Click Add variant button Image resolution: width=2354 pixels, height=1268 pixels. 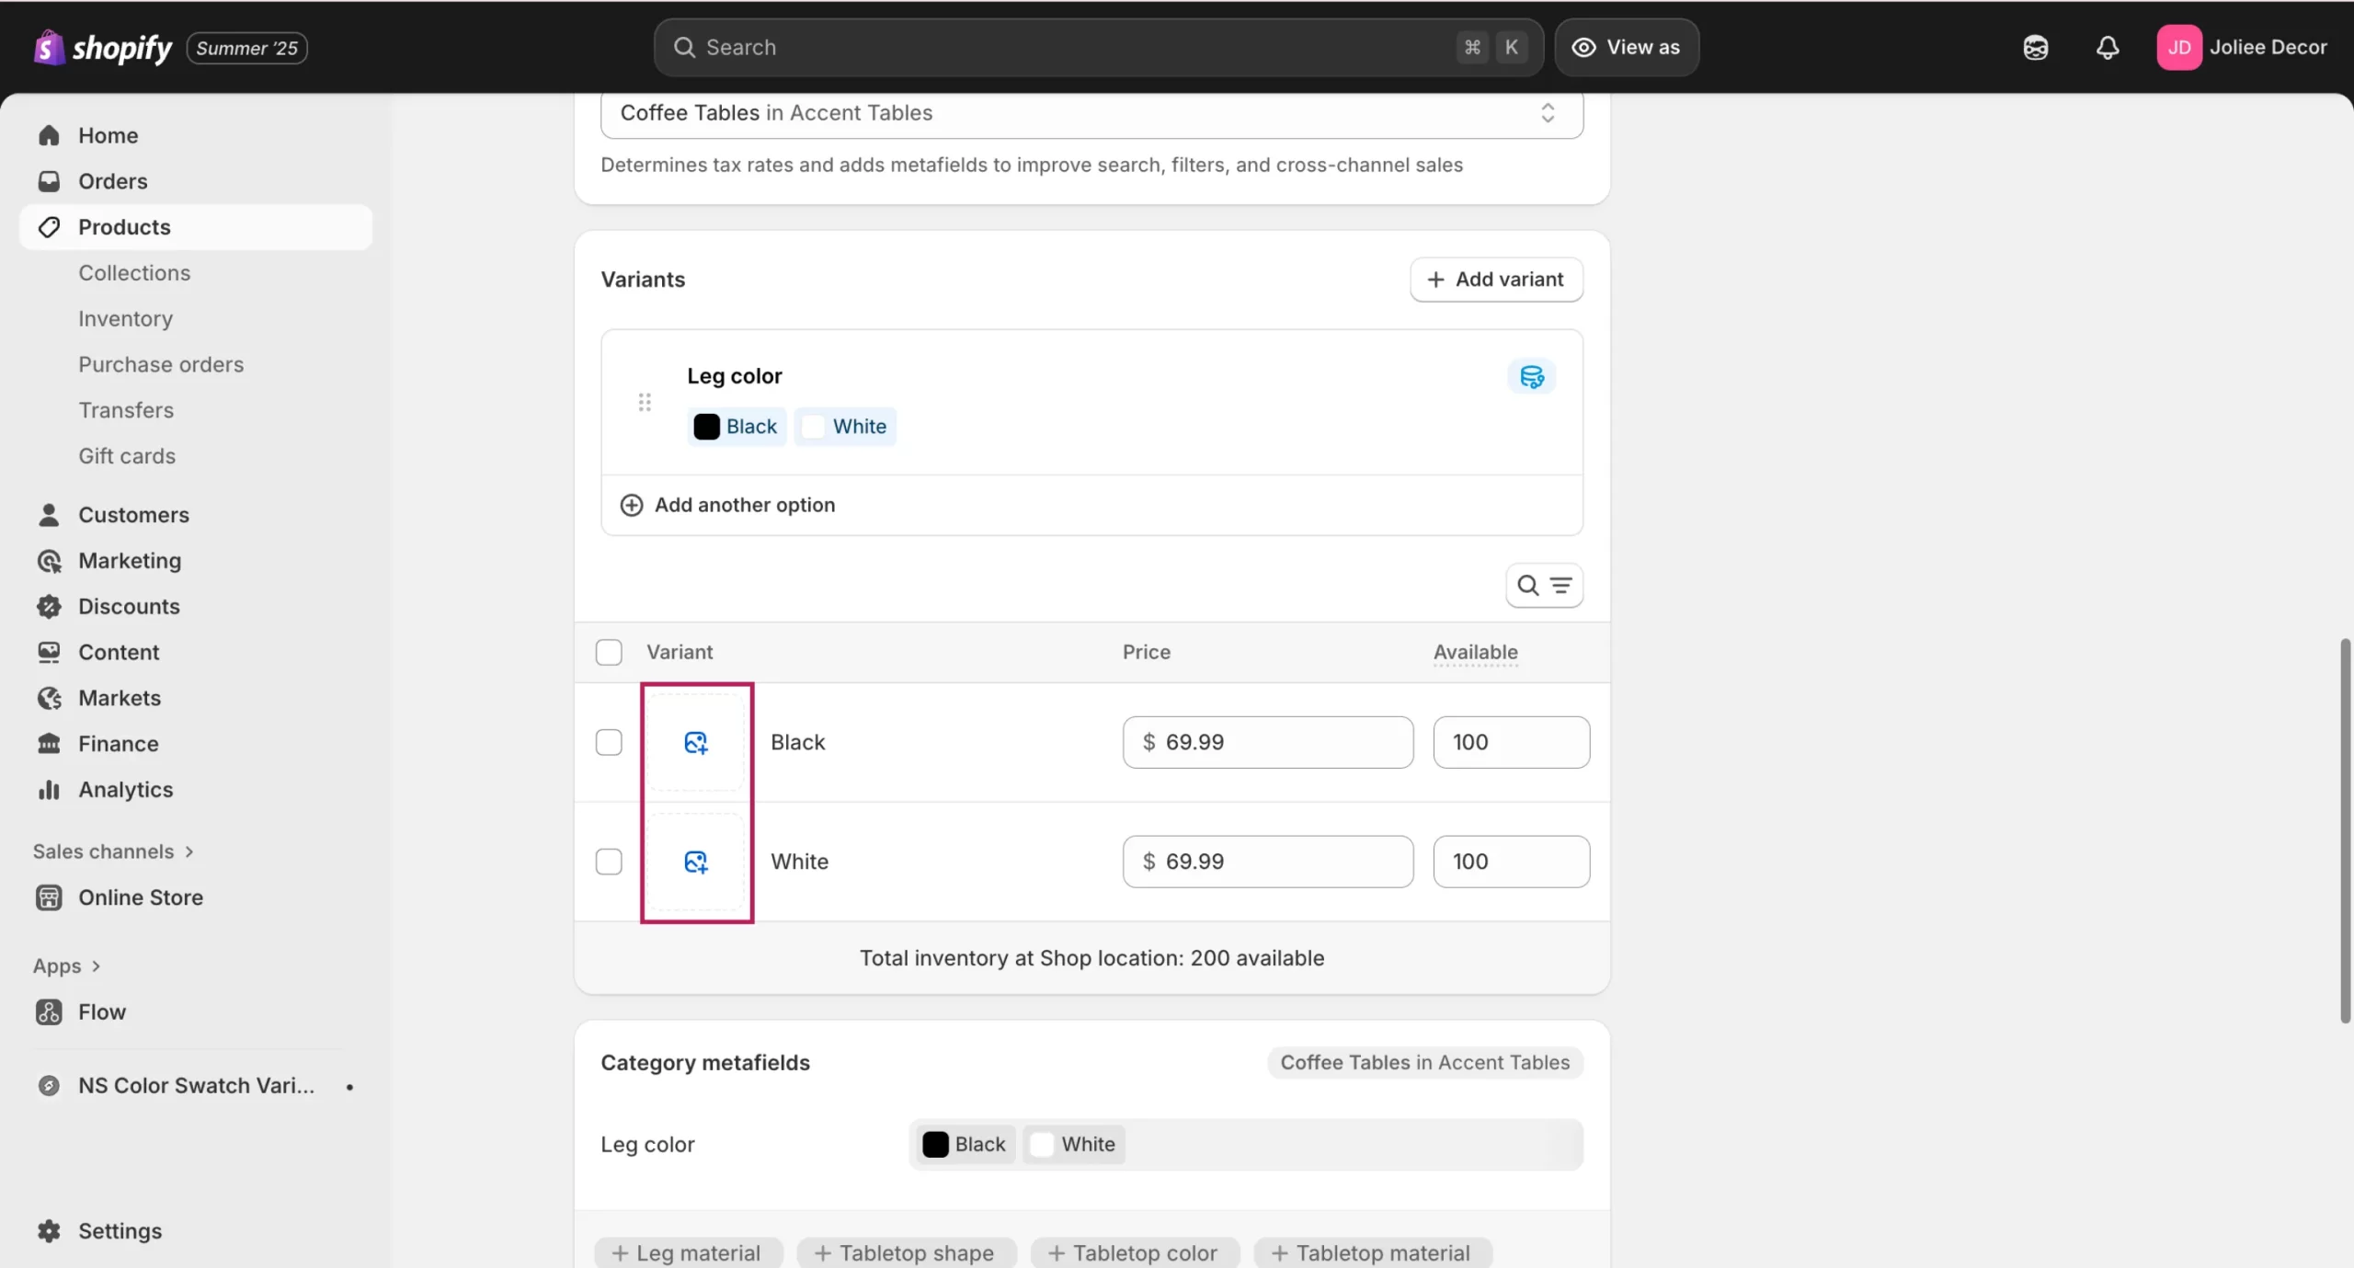[x=1496, y=280]
